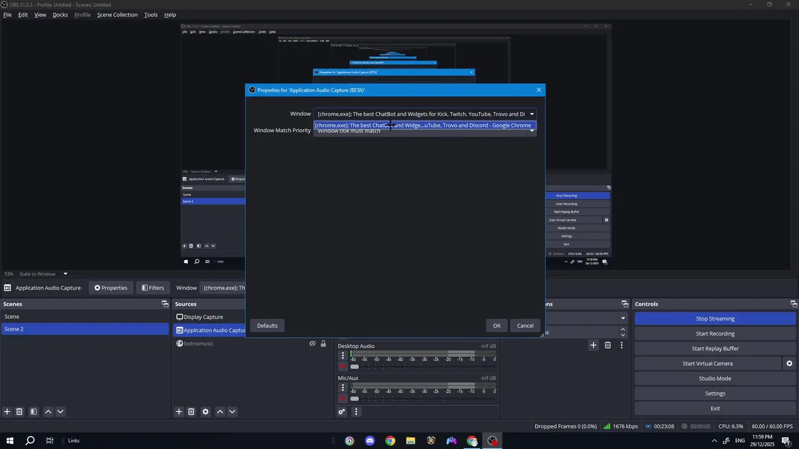Adjust Mic/Aux volume slider

(x=355, y=398)
